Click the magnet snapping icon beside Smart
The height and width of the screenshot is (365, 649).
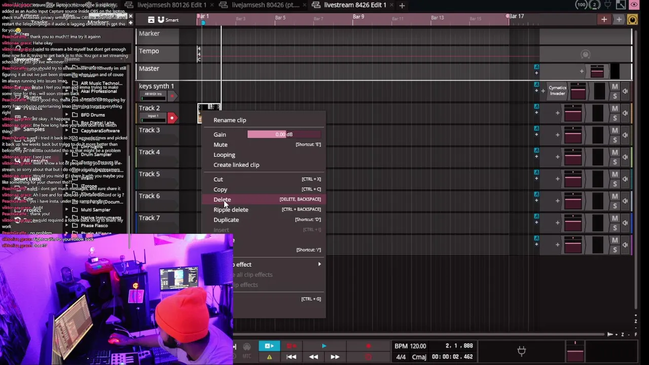pos(161,20)
